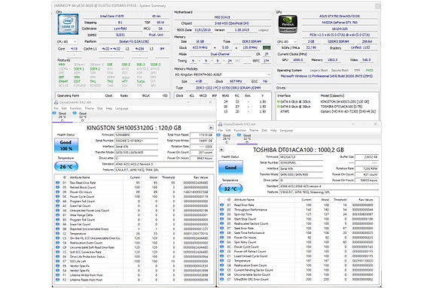This screenshot has height=288, width=433.
Task: Click the 26 °C temperature button
Action: tap(66, 167)
